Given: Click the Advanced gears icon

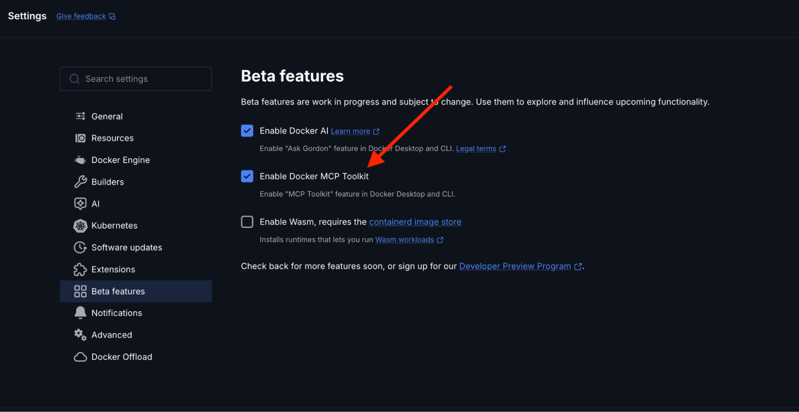Looking at the screenshot, I should point(80,335).
